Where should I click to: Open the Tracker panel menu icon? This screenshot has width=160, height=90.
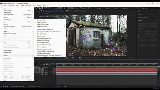click(x=157, y=21)
